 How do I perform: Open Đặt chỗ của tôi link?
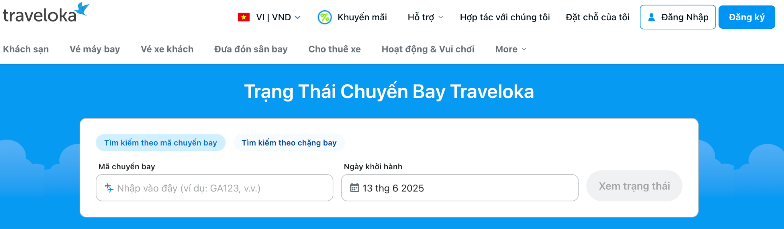coord(597,17)
